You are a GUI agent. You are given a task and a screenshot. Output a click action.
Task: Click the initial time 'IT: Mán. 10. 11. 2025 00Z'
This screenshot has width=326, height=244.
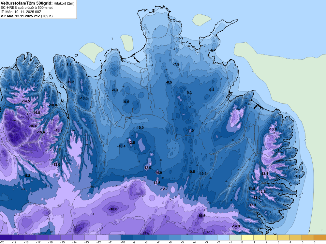[21, 12]
